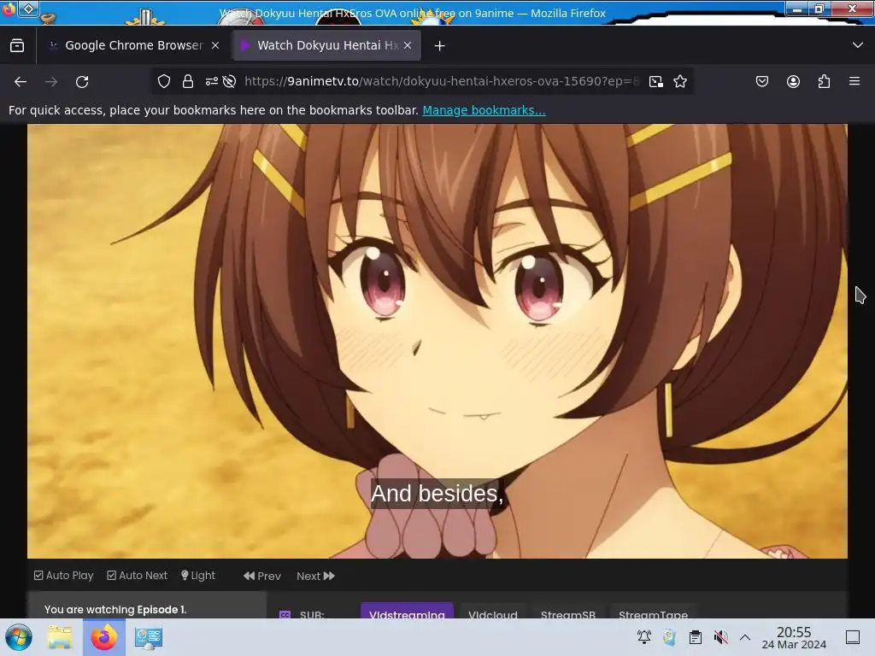875x656 pixels.
Task: Click the video player frame
Action: pyautogui.click(x=437, y=341)
